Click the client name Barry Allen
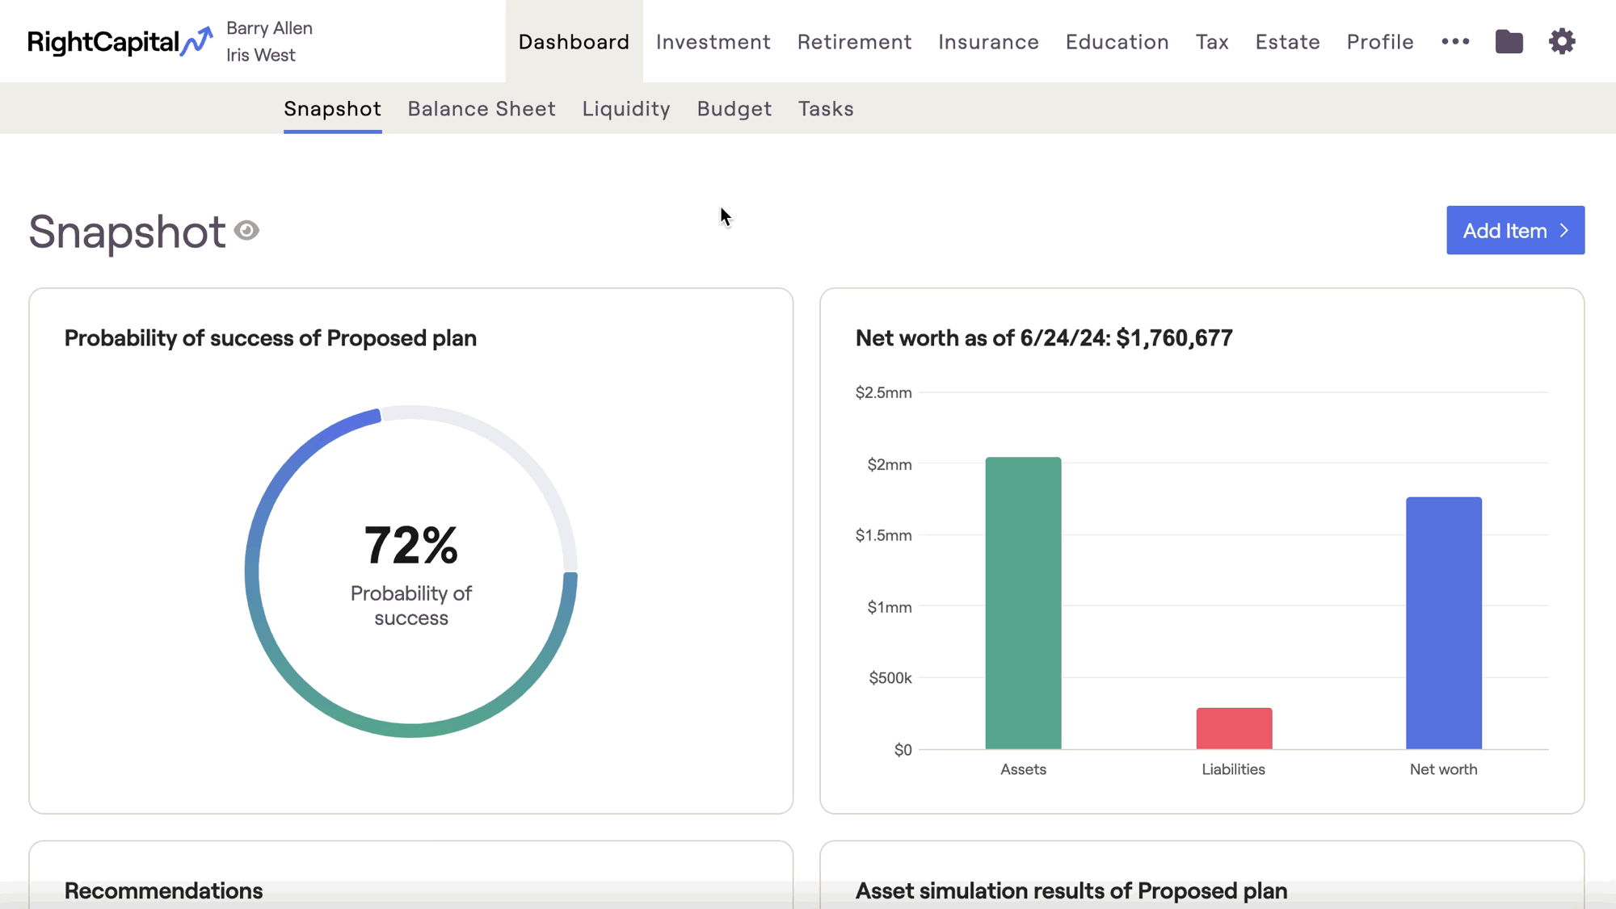The width and height of the screenshot is (1616, 909). click(x=269, y=28)
